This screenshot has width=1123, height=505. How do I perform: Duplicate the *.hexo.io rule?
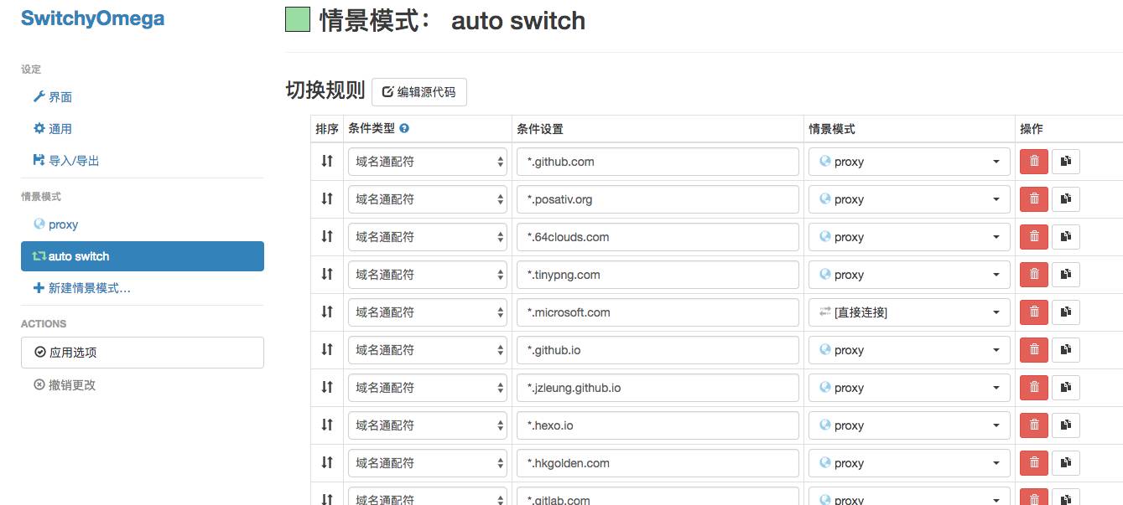[x=1066, y=425]
